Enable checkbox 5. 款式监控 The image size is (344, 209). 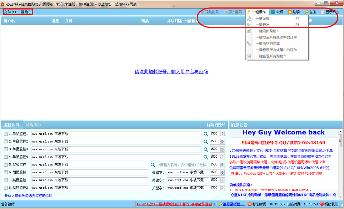click(6, 164)
